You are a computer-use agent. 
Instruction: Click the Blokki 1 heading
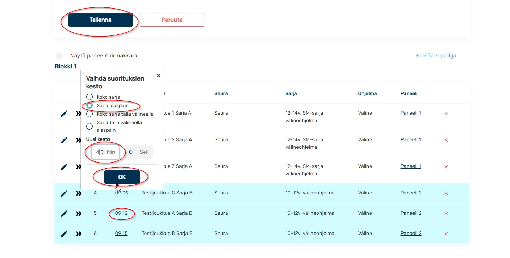tap(66, 66)
